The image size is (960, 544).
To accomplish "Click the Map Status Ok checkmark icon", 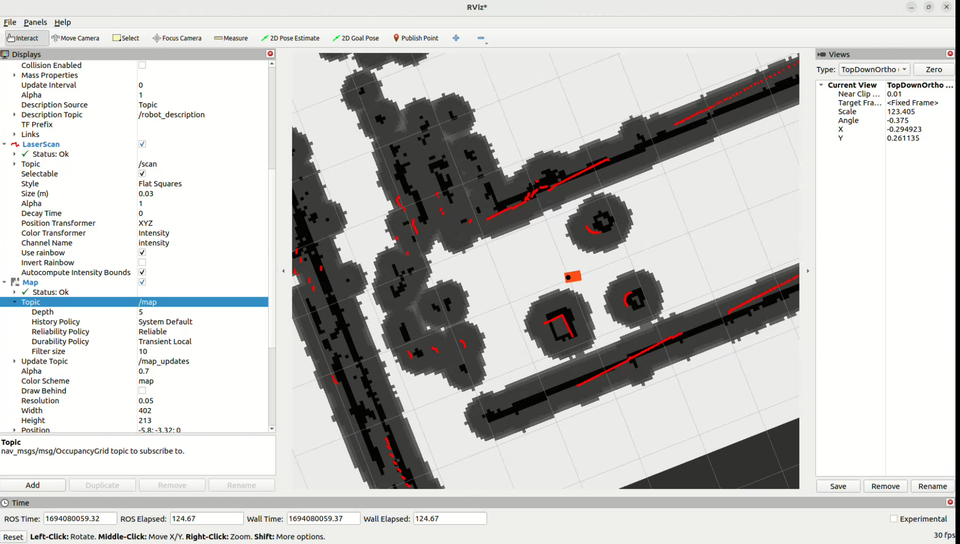I will click(x=25, y=292).
